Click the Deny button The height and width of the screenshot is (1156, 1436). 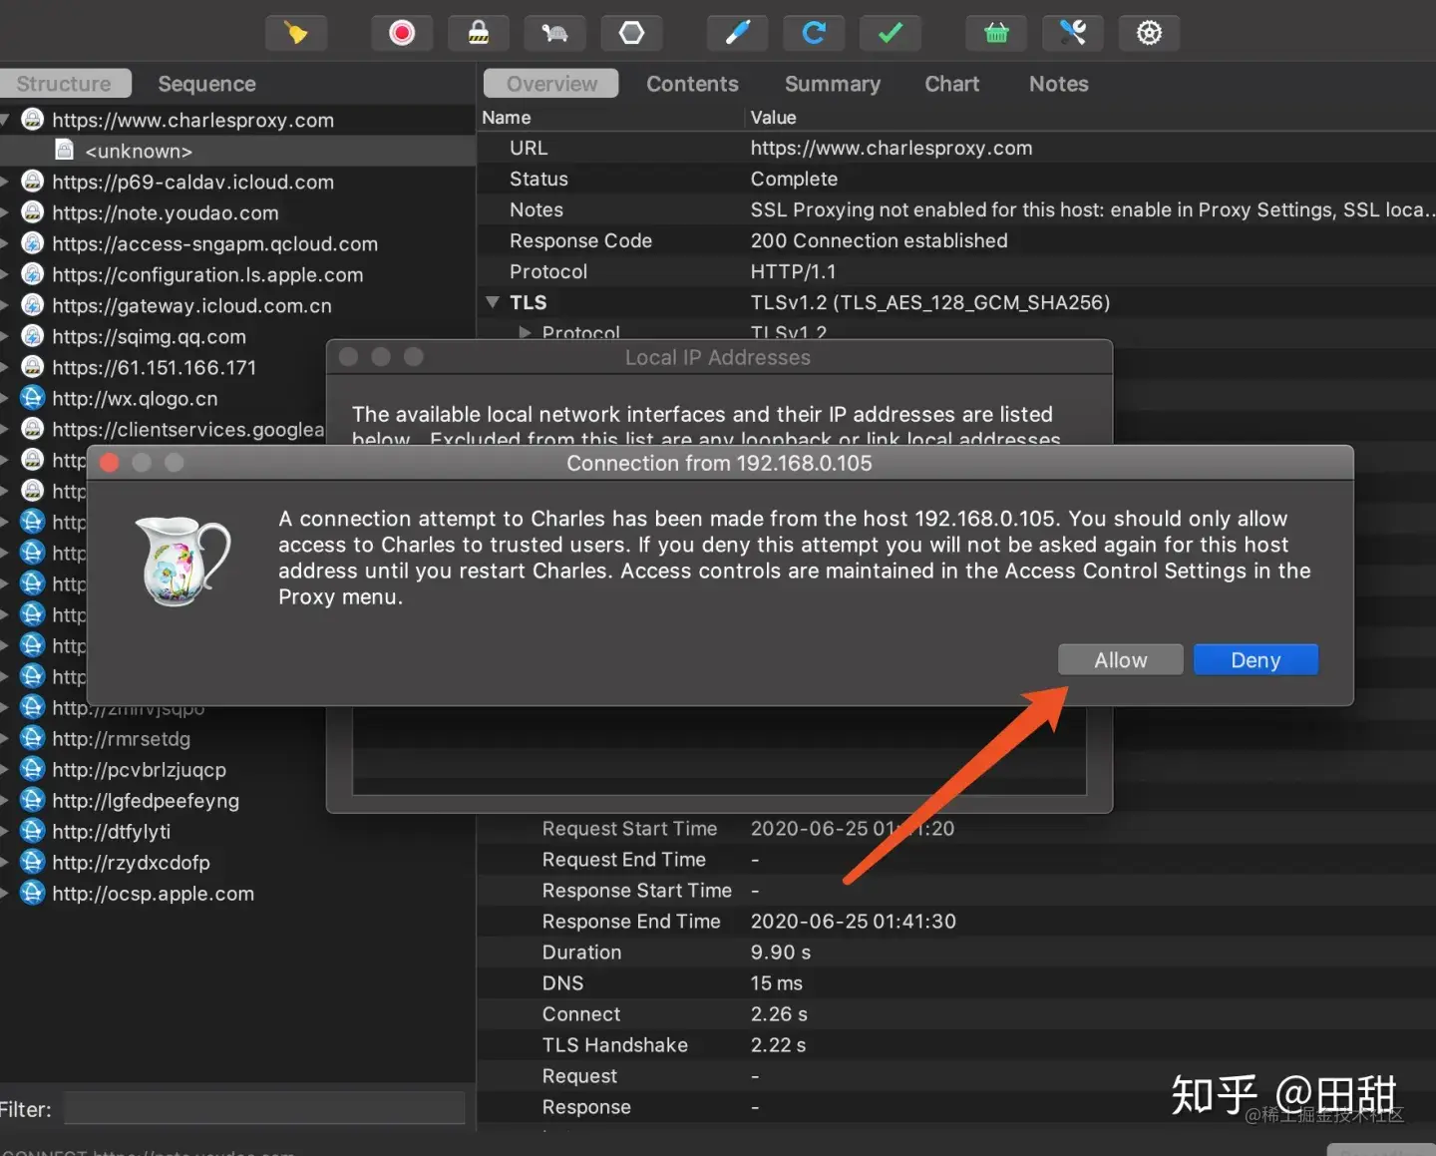click(1256, 660)
